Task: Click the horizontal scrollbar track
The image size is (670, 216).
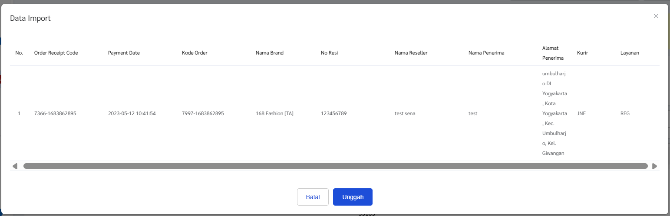Action: (335, 166)
